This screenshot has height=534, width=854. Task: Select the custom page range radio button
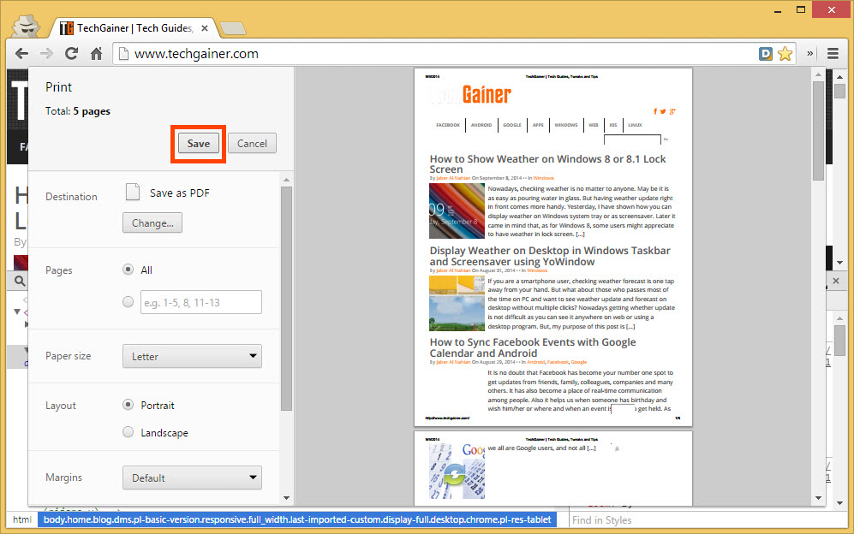pos(128,302)
